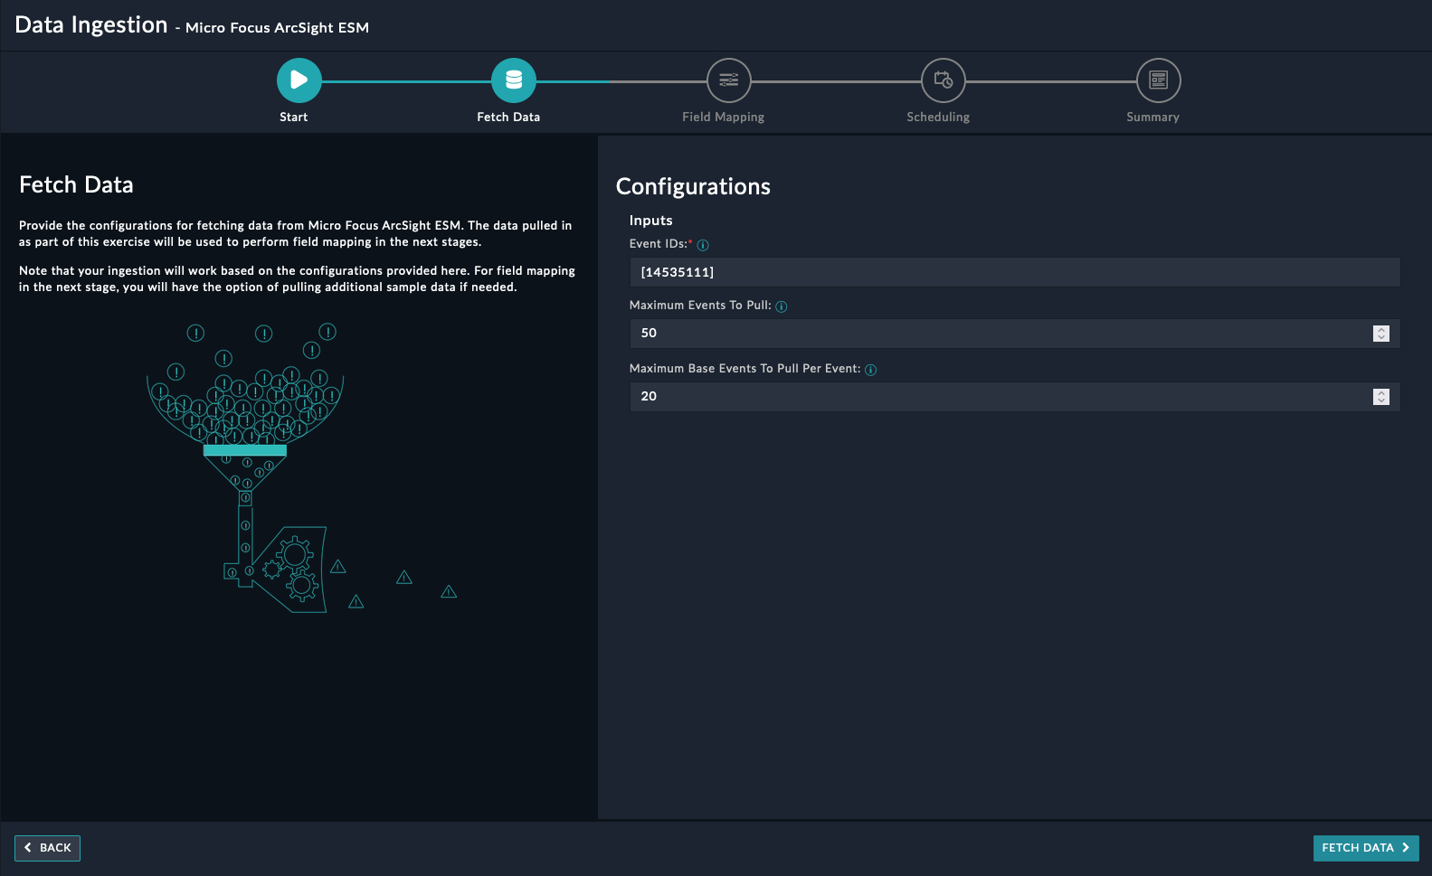Open the Scheduling step calendar icon
The image size is (1432, 876).
click(943, 80)
